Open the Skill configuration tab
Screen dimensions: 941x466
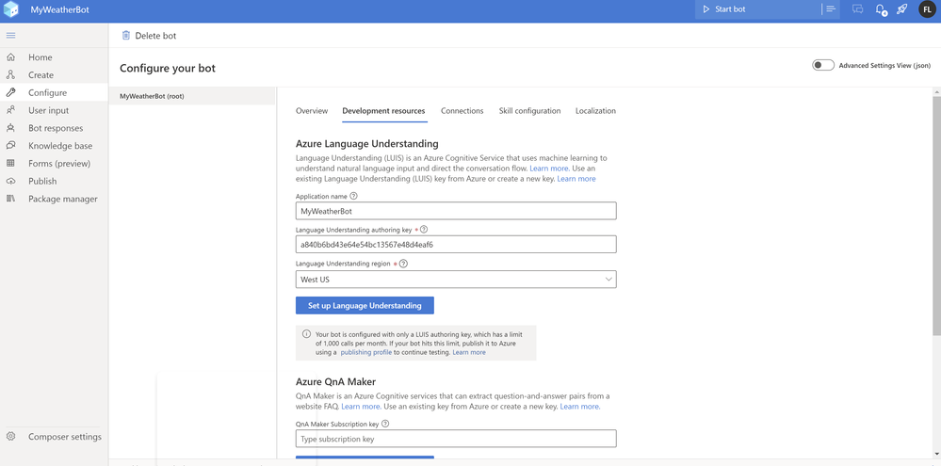(x=529, y=111)
